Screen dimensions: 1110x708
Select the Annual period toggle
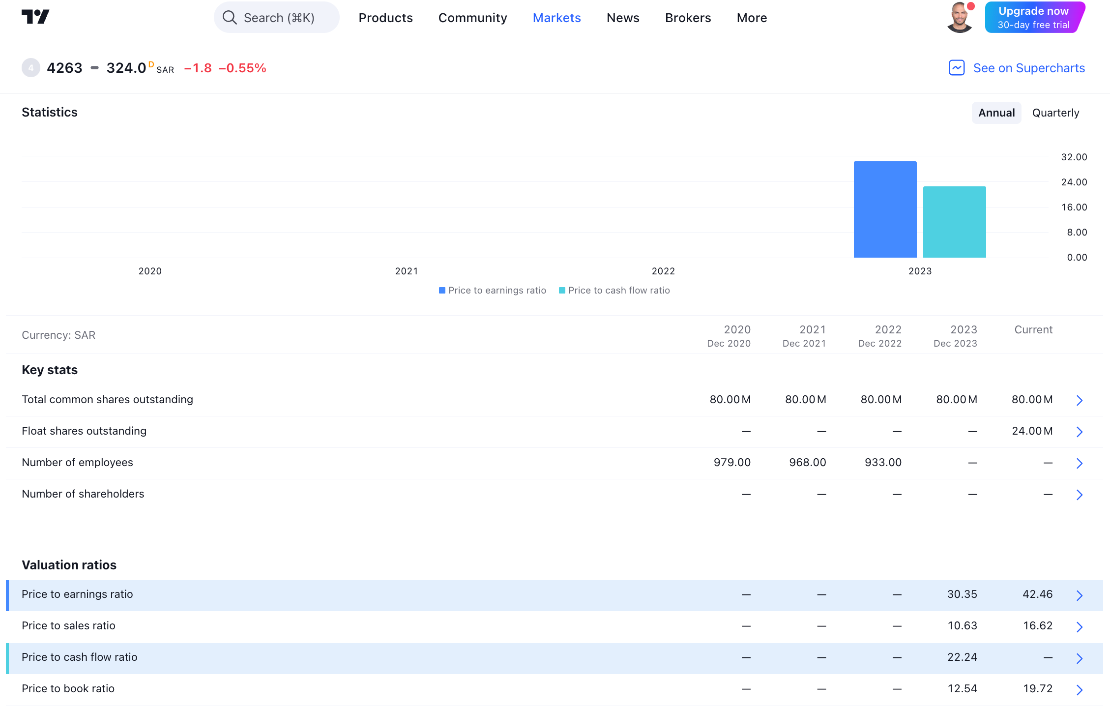tap(996, 113)
